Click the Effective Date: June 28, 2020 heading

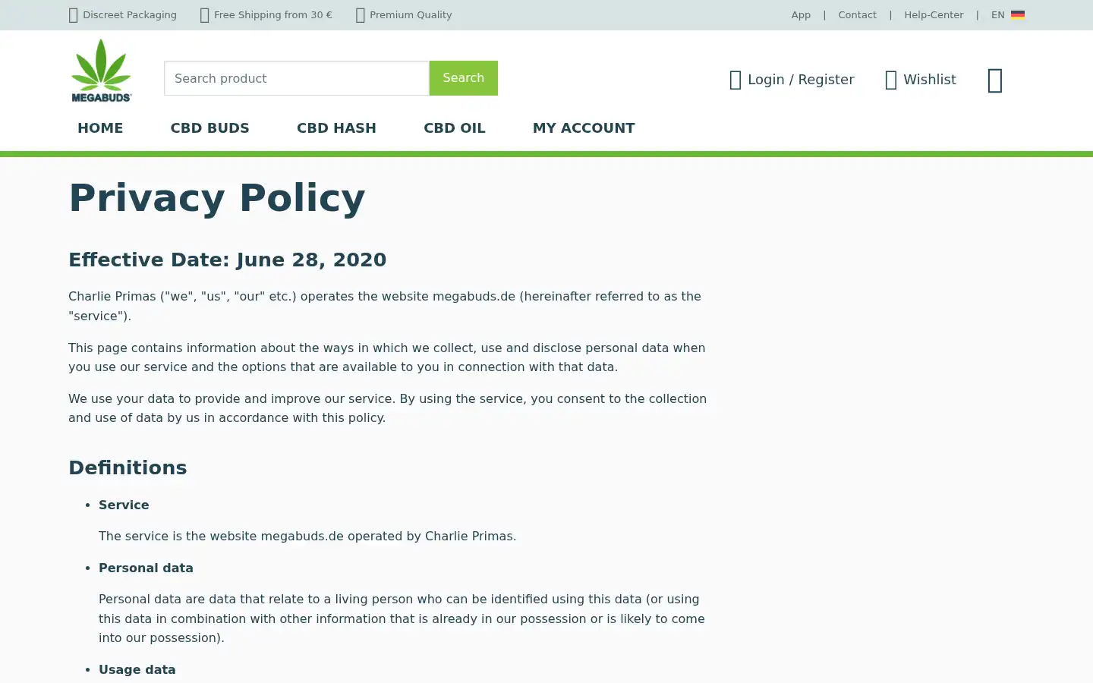point(228,260)
